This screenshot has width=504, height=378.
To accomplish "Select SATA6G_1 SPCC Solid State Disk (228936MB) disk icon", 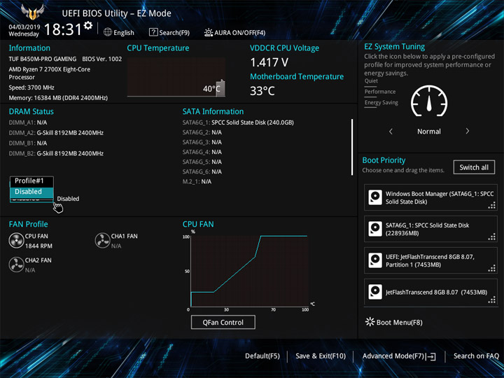I will click(x=375, y=229).
